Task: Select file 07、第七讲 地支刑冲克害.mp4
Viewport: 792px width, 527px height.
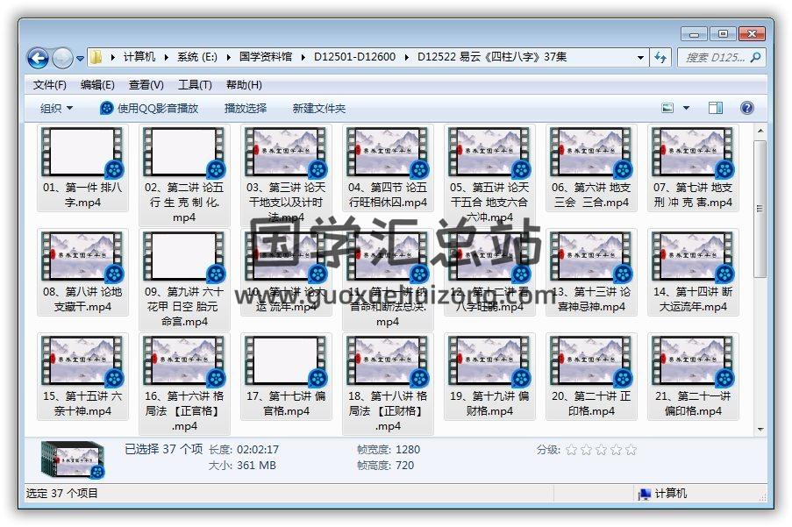Action: pos(693,168)
